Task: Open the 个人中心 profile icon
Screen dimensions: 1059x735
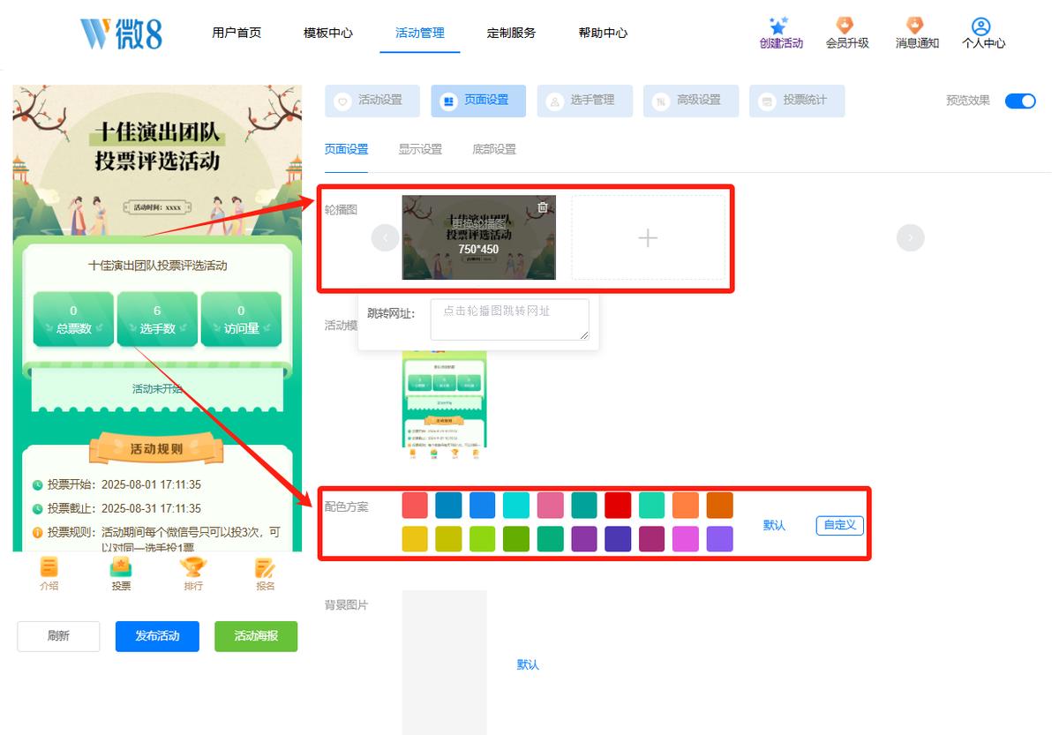Action: [980, 26]
